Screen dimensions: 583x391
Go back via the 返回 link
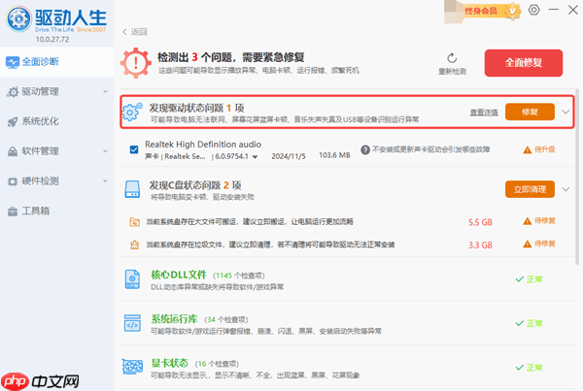pos(135,32)
